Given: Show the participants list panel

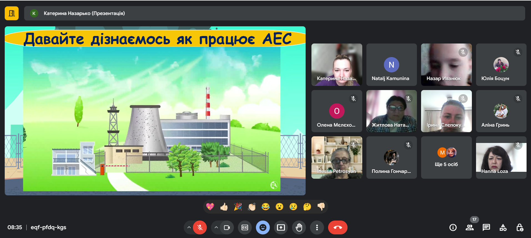Looking at the screenshot, I should coord(470,227).
